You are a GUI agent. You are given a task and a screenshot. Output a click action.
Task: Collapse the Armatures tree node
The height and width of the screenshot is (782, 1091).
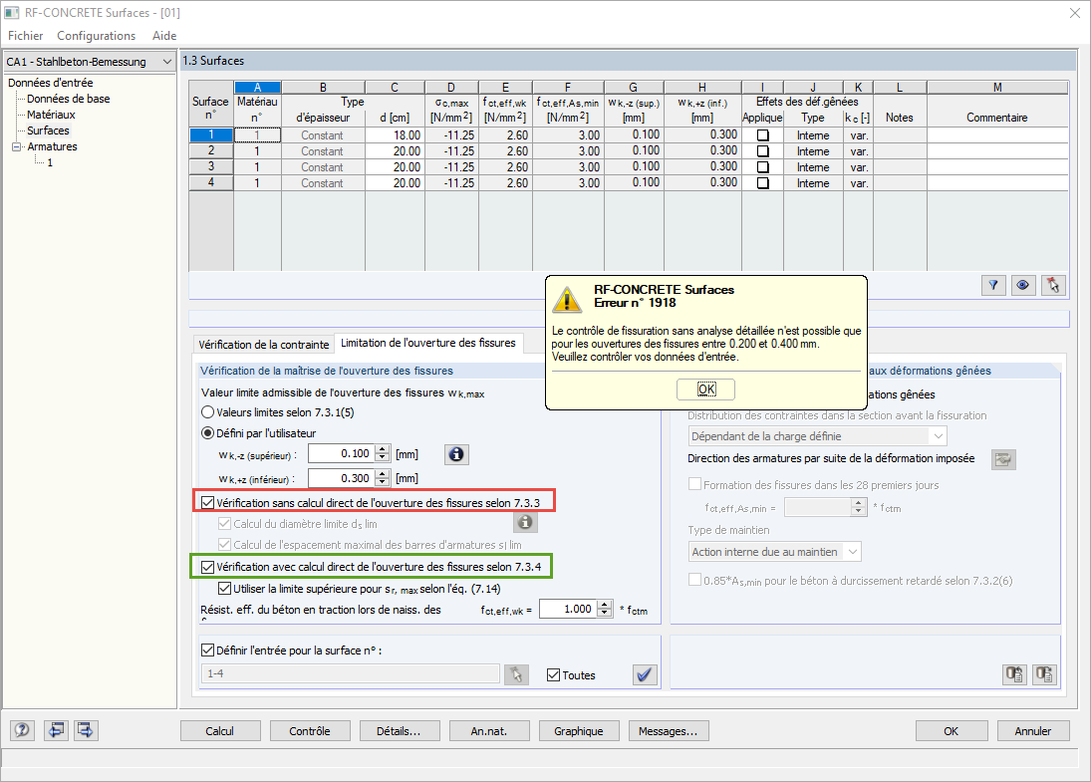click(17, 146)
